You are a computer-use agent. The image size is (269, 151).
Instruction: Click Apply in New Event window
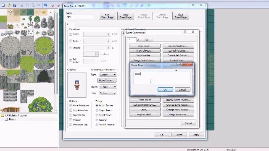(x=196, y=135)
